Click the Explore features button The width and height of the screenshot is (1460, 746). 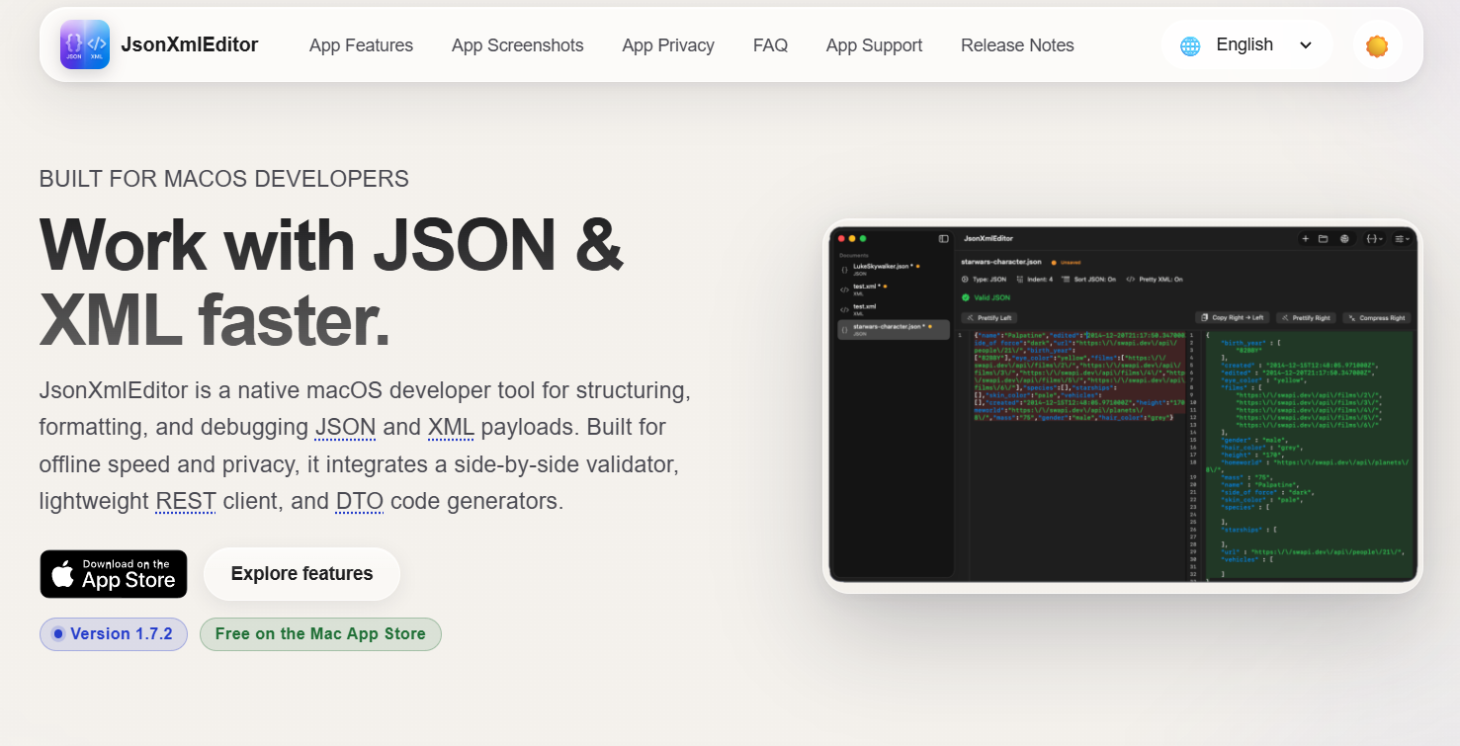(x=301, y=574)
